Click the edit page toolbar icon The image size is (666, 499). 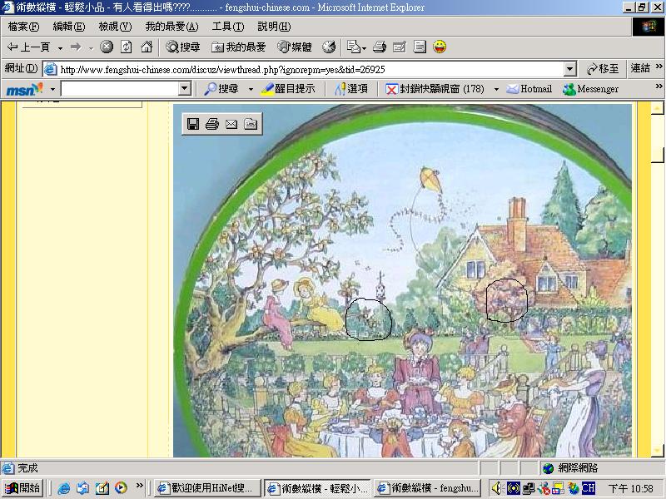400,47
